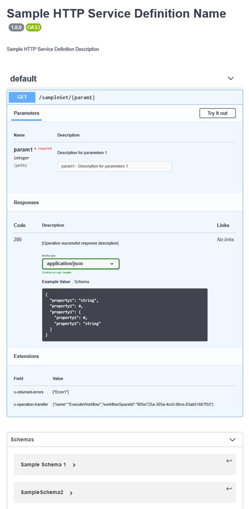Viewport: 249px width, 509px height.
Task: Click the Try it out button
Action: tap(217, 113)
